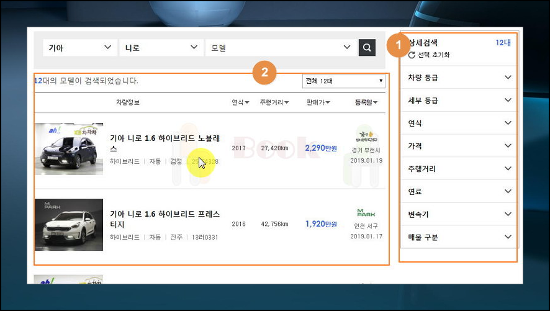Click the magnifier search button
The height and width of the screenshot is (311, 550).
367,48
